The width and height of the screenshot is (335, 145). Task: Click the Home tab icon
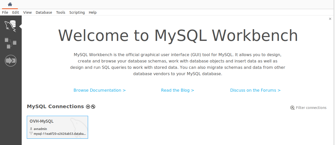[10, 4]
